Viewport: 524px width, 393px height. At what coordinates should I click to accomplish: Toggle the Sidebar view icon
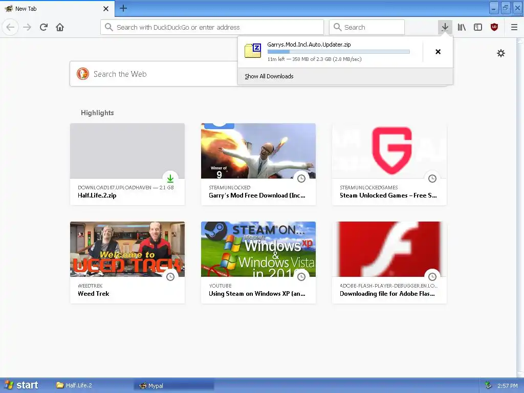click(478, 27)
